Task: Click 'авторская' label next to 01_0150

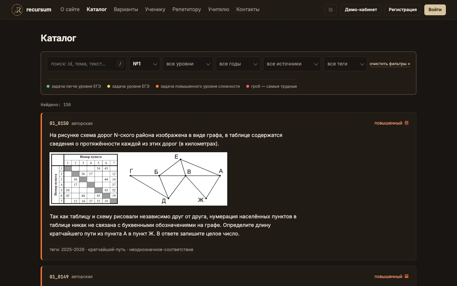Action: pyautogui.click(x=82, y=123)
